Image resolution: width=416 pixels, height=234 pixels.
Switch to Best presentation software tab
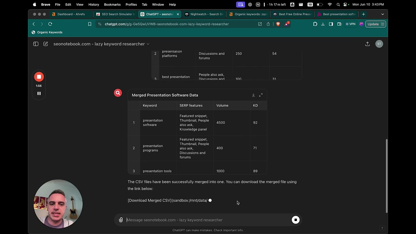337,14
